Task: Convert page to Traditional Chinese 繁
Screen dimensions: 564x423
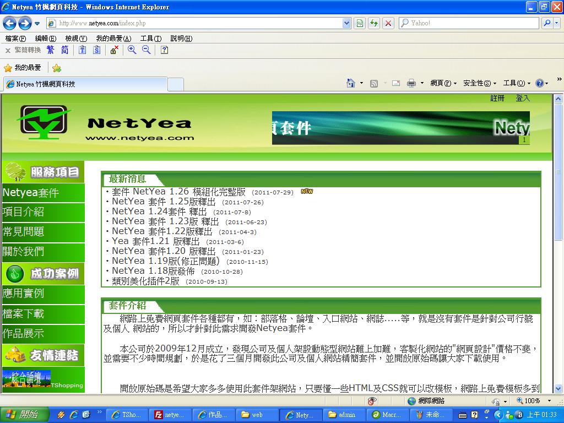Action: point(50,50)
